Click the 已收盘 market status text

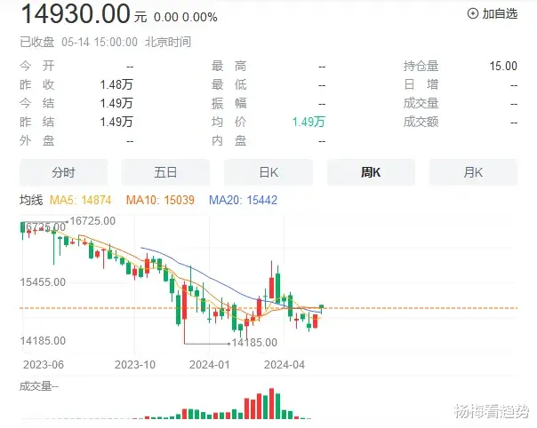coord(37,42)
